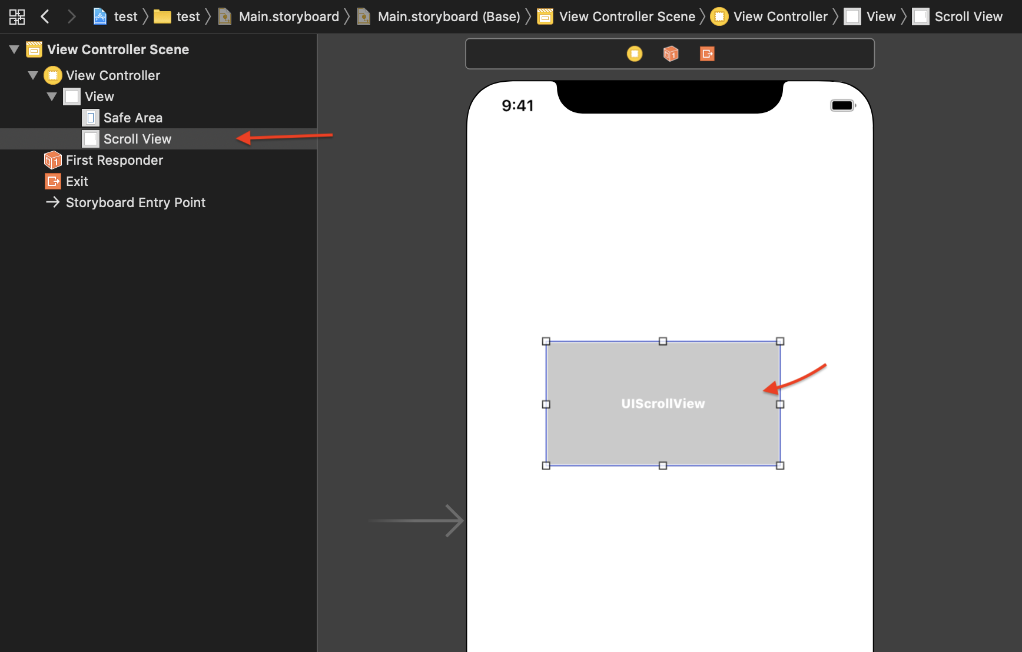The image size is (1022, 652).
Task: Click the bottom-left resize handle of UIScrollView
Action: 546,465
